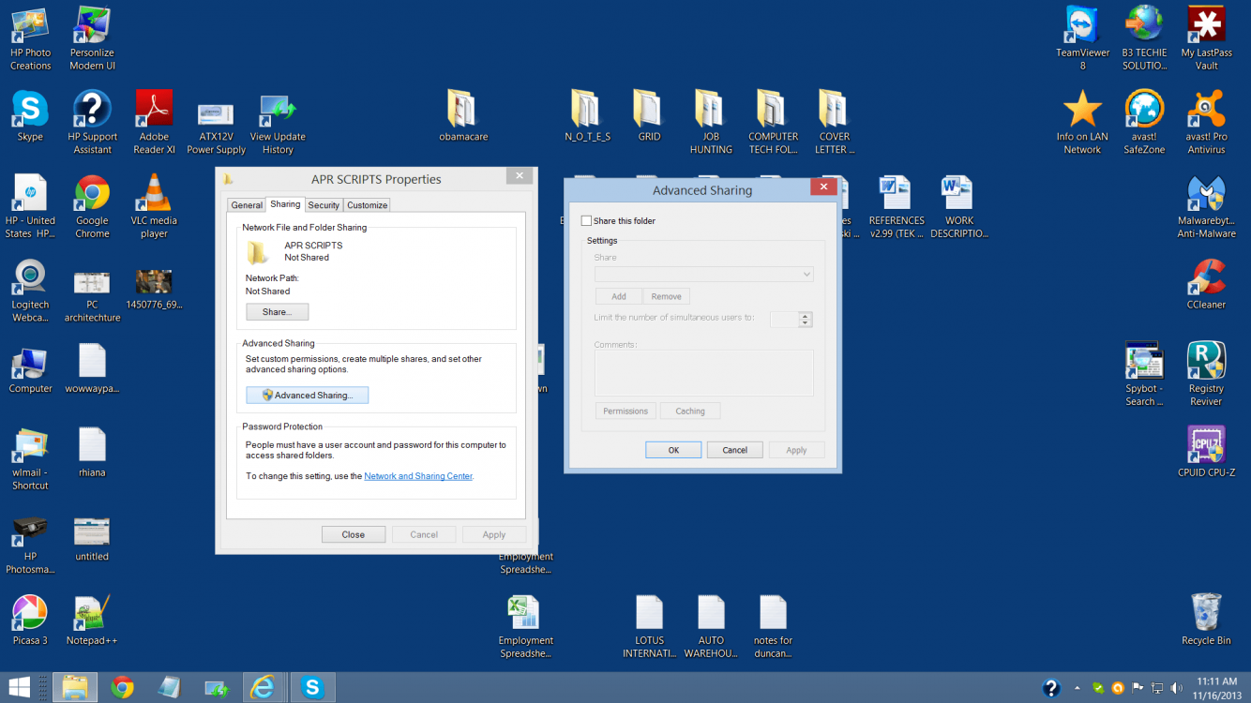Click the Remove share button

(666, 296)
